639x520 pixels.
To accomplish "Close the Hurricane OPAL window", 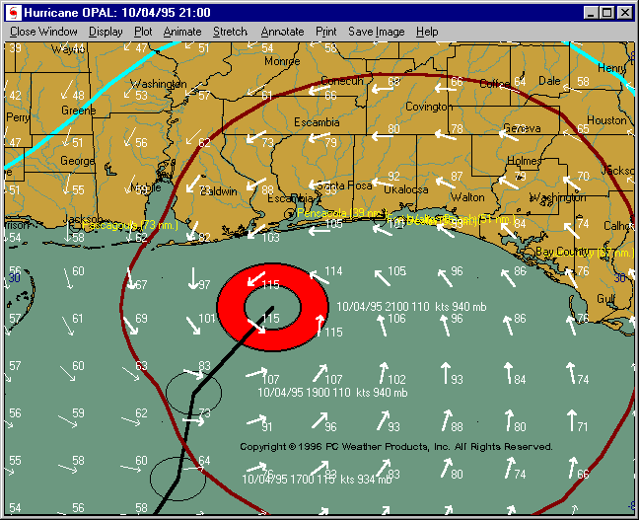I will pos(625,13).
